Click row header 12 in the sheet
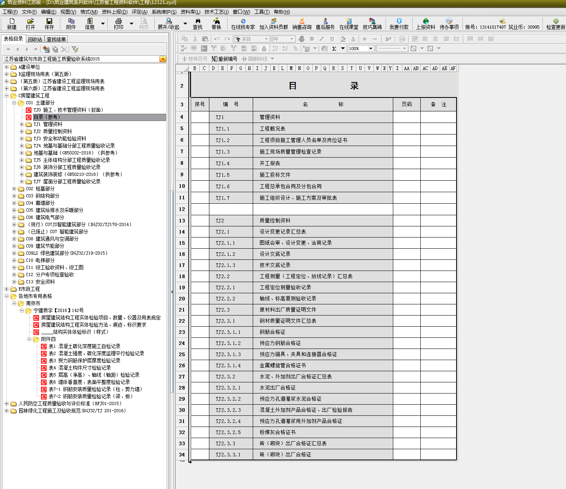 (x=182, y=209)
